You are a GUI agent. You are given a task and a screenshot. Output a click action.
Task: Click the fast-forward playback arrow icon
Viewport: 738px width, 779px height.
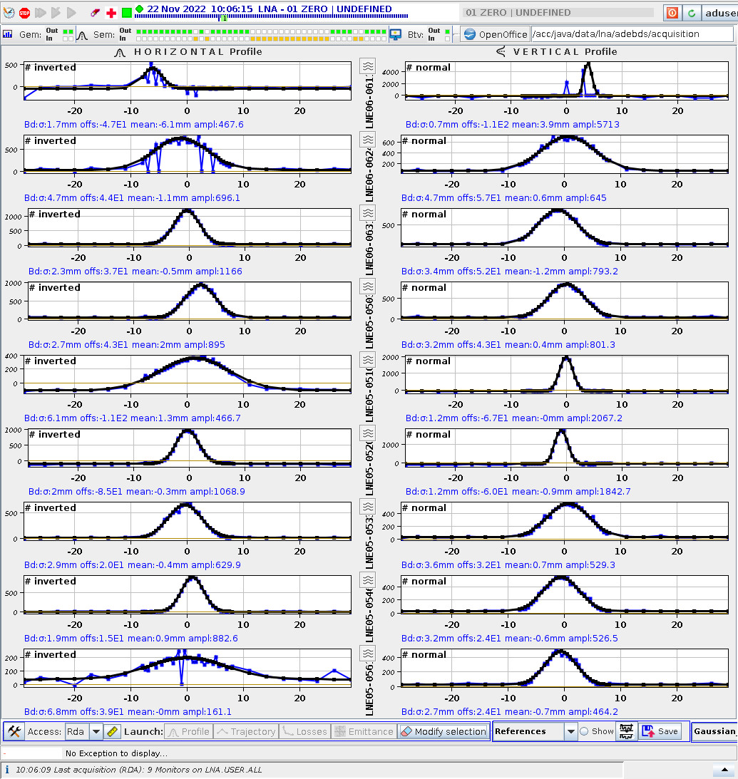point(41,12)
